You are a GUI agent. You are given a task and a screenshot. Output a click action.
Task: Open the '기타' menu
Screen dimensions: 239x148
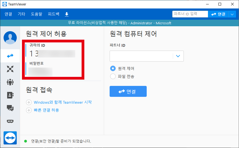click(21, 14)
